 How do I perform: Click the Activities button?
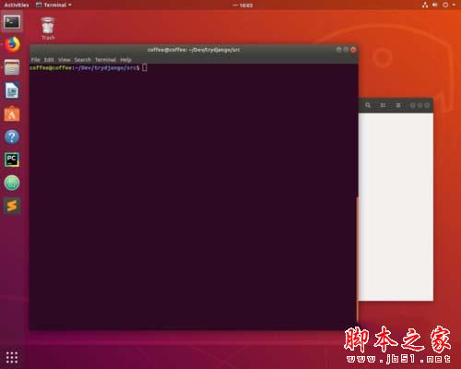tap(17, 5)
